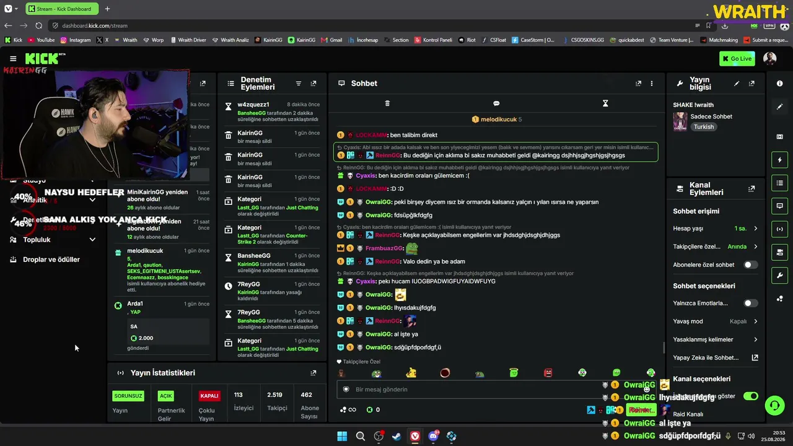The width and height of the screenshot is (793, 446).
Task: Reload the Kick dashboard page
Action: (38, 25)
